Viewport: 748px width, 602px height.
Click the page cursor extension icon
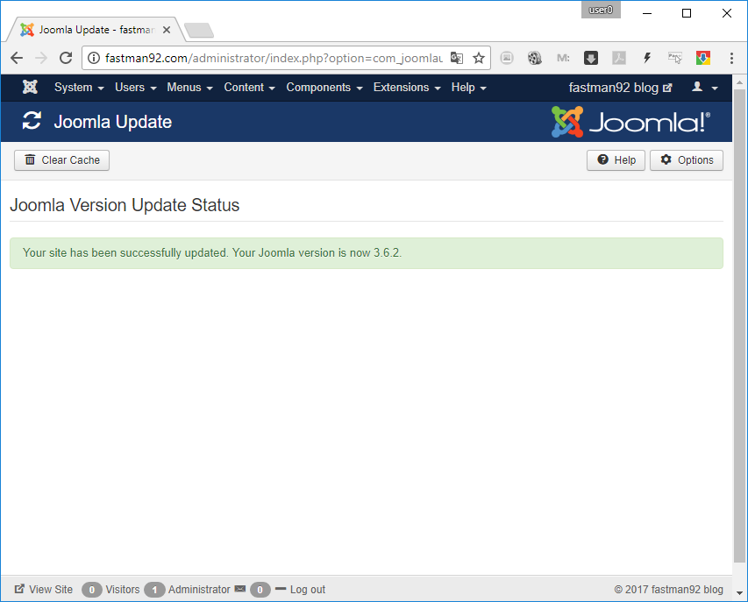pos(674,58)
